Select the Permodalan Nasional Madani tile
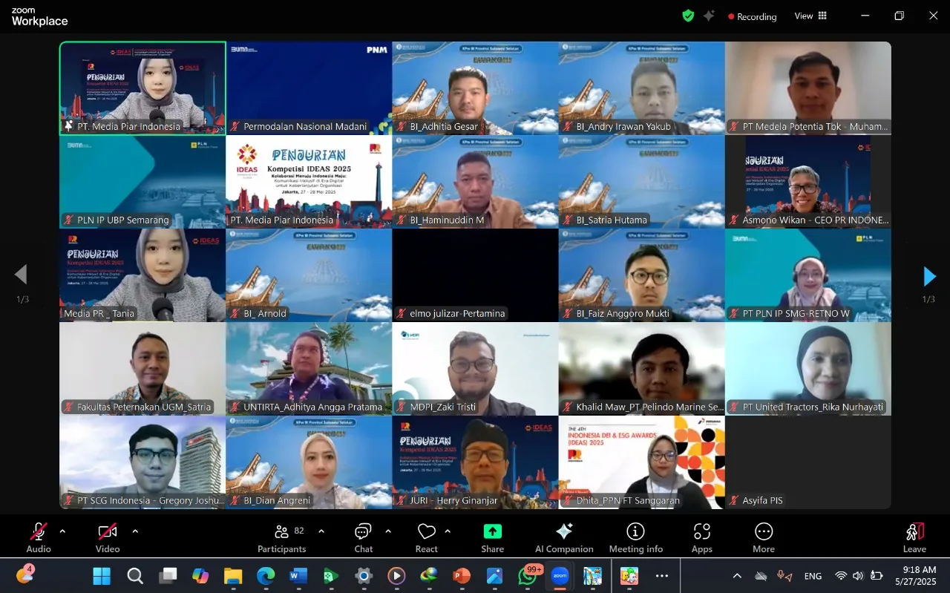The image size is (950, 593). coord(309,88)
